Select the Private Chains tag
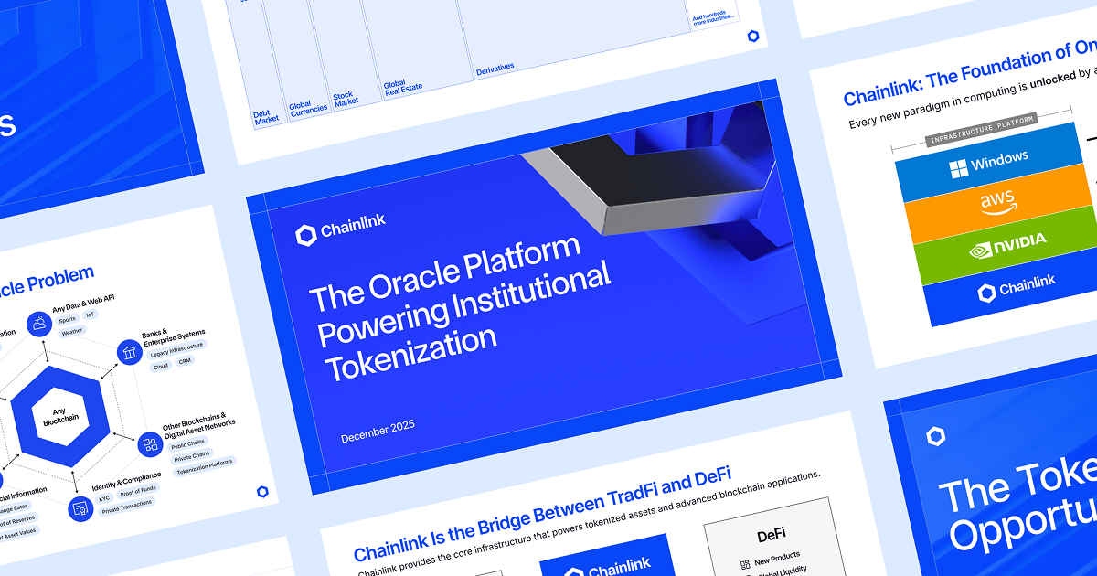The width and height of the screenshot is (1097, 576). click(x=192, y=454)
